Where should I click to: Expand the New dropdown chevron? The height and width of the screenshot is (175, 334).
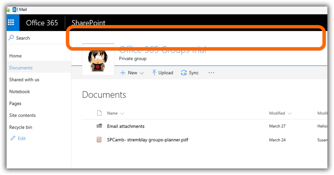[x=142, y=73]
